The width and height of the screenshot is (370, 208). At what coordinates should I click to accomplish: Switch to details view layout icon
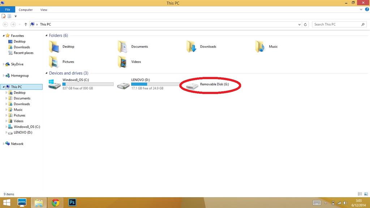pos(360,194)
